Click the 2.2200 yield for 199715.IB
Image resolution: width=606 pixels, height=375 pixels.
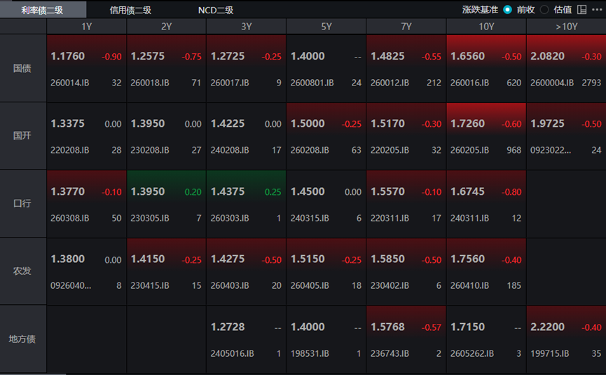[548, 327]
